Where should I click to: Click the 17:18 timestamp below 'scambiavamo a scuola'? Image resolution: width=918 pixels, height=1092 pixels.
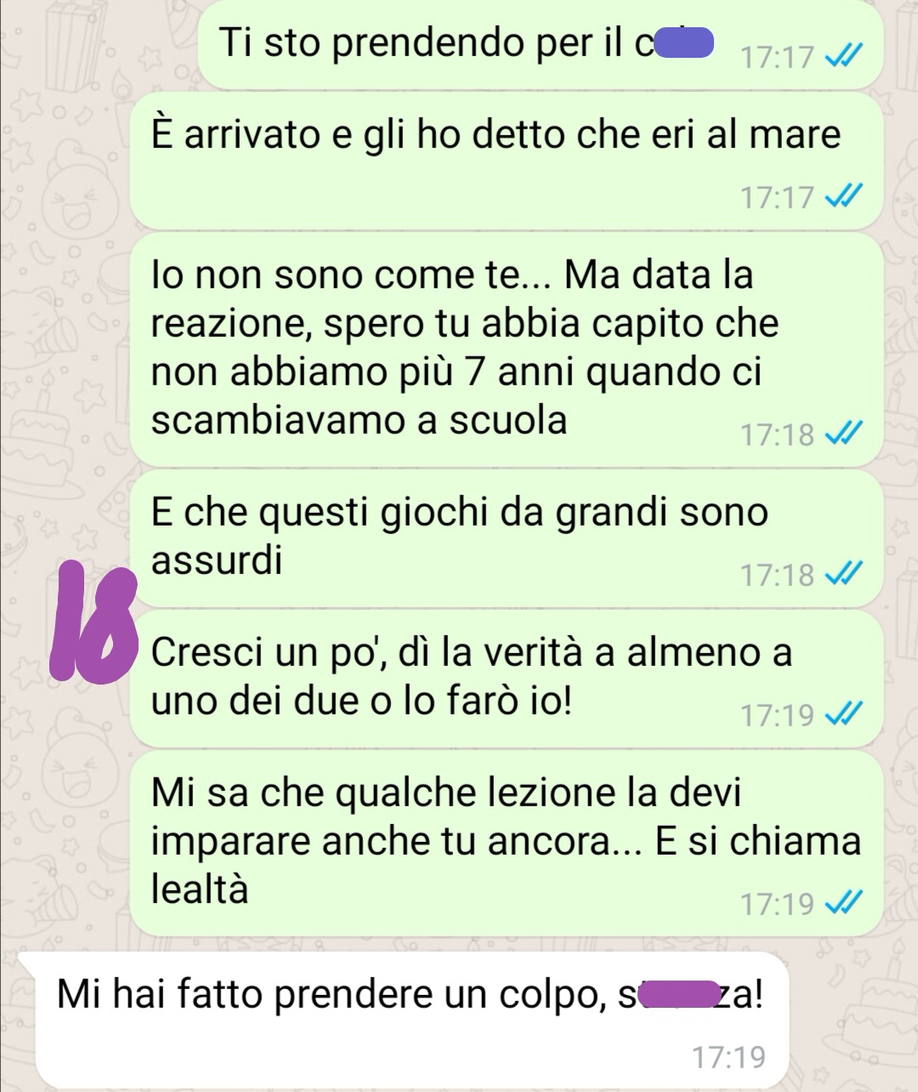777,435
